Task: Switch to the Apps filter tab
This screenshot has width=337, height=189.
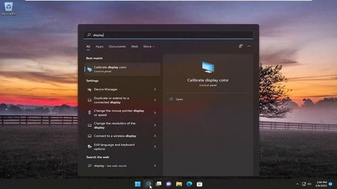Action: tap(100, 47)
